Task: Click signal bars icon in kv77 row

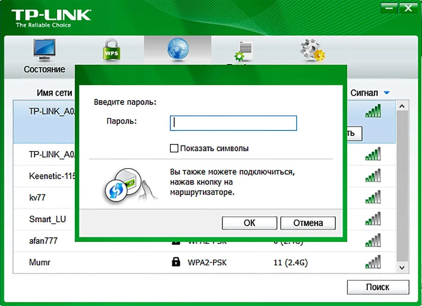Action: coord(373,197)
